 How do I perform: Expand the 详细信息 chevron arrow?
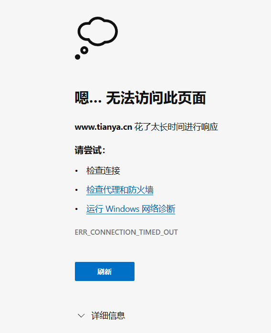coord(81,315)
